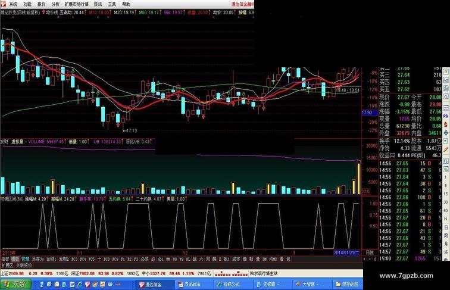The width and height of the screenshot is (450, 290).
Task: Open the 扩展区 tab
Action: 7,266
